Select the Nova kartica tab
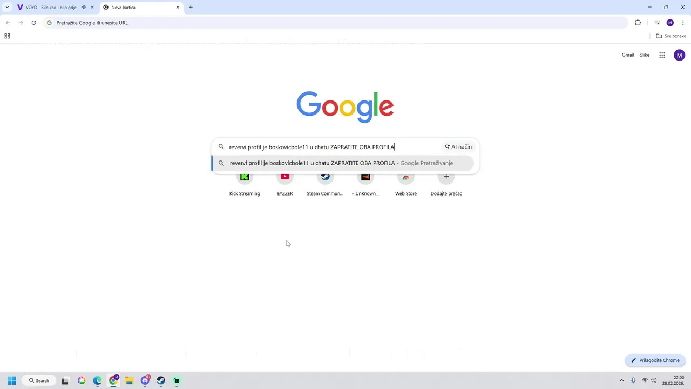691x389 pixels. pos(141,8)
